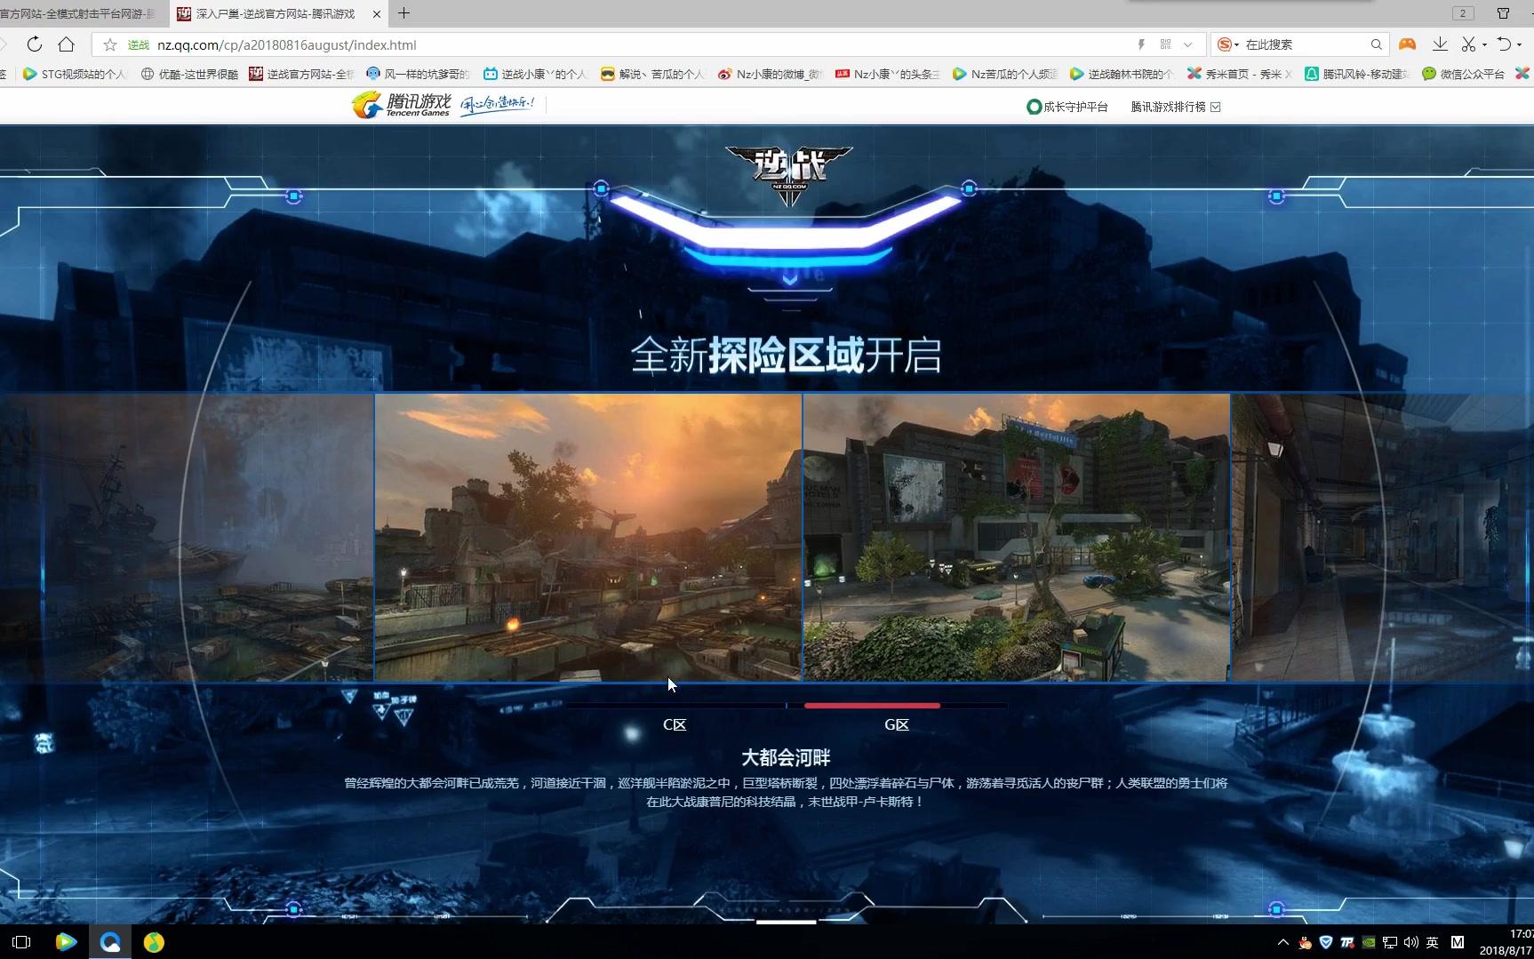
Task: Open the 逆战小康 bilibili bookmark
Action: [x=535, y=74]
